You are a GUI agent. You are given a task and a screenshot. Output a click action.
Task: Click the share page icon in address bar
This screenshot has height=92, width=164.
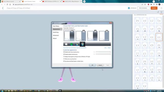coord(142,5)
